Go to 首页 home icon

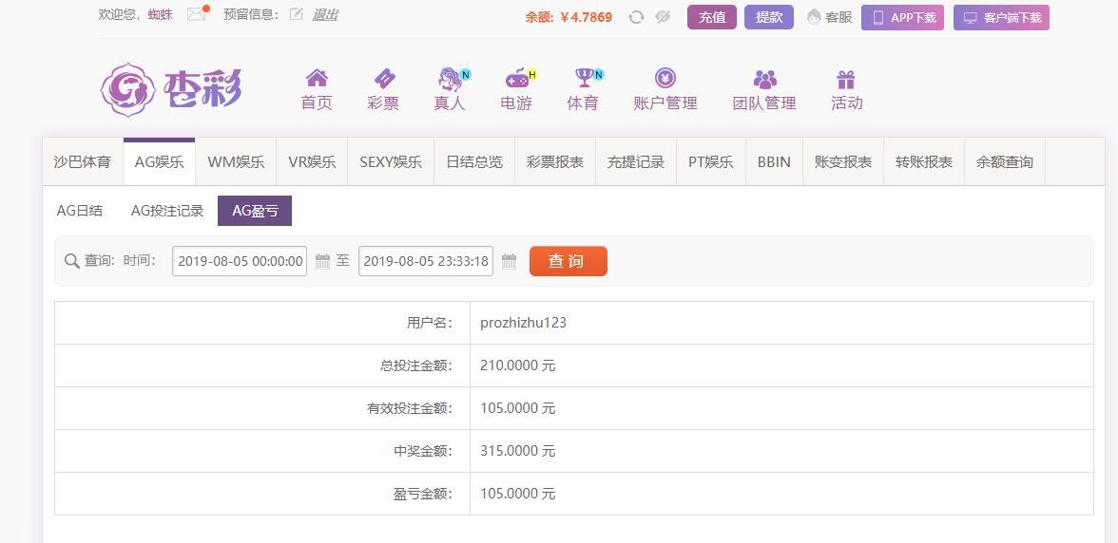coord(317,78)
